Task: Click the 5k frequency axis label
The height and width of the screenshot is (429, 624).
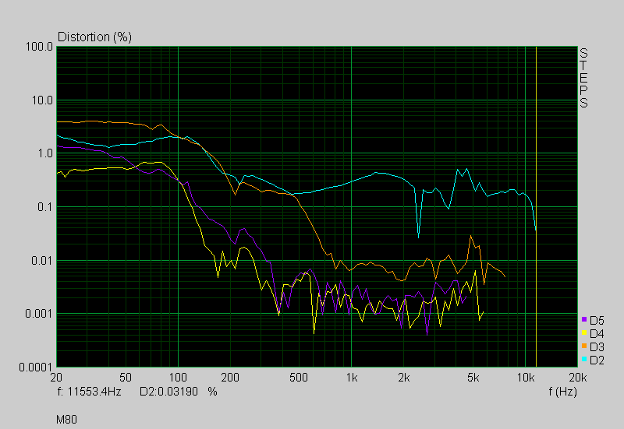Action: (x=473, y=378)
